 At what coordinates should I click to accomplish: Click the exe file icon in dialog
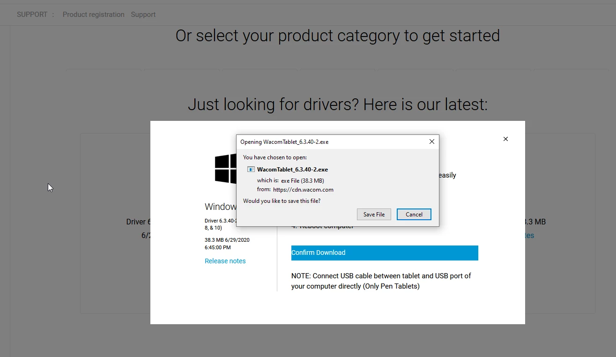[251, 170]
